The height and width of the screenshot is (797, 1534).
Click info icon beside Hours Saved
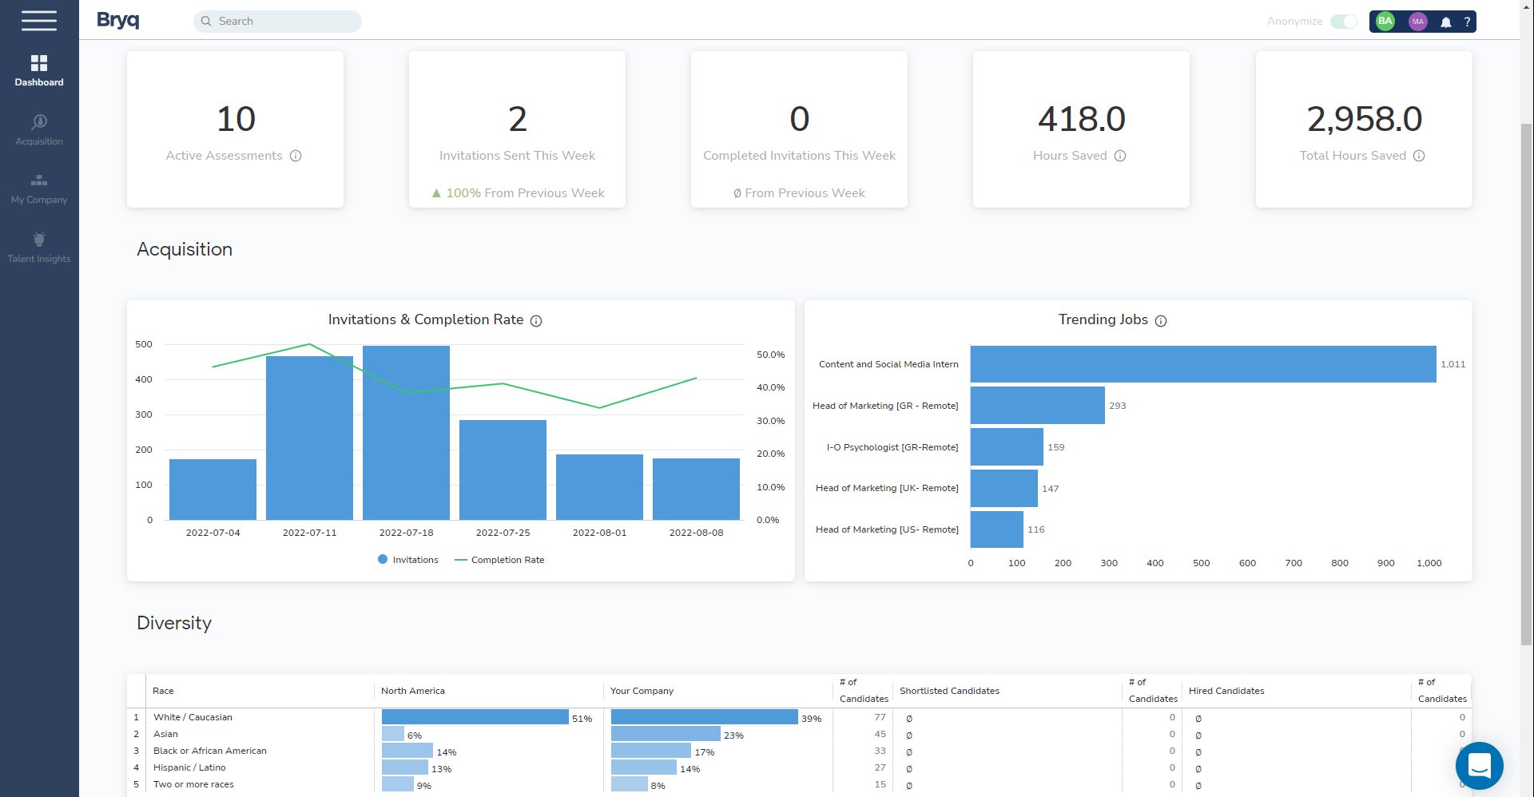(x=1120, y=156)
